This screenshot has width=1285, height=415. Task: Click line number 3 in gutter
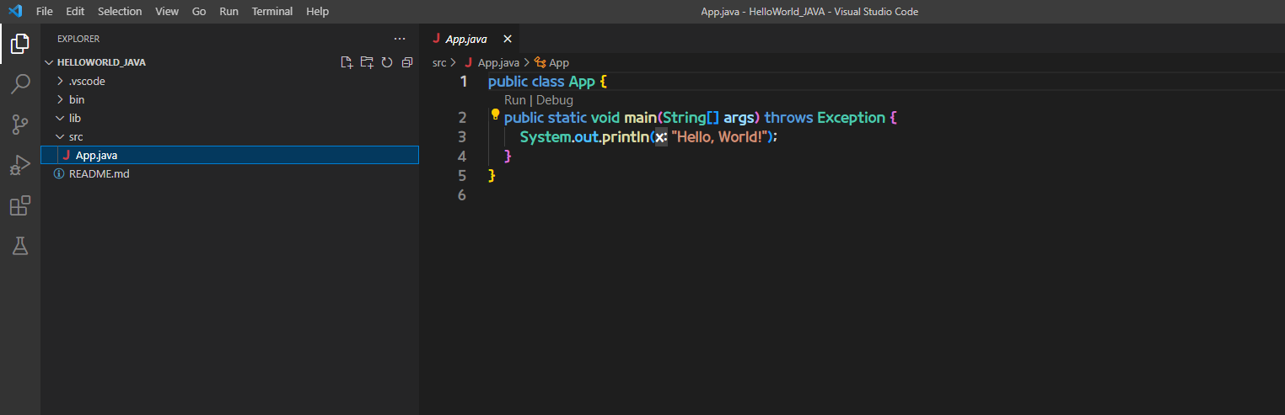click(462, 136)
